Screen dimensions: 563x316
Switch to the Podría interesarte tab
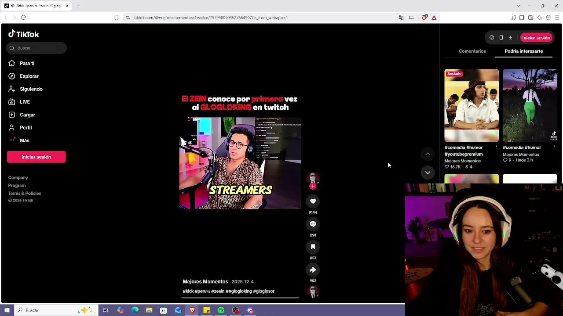click(524, 51)
